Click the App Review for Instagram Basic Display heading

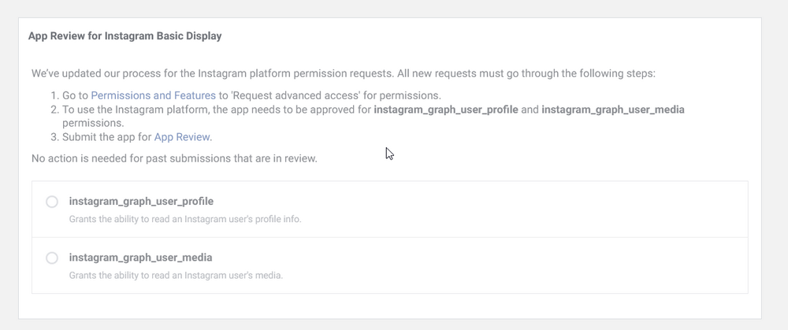pos(125,36)
